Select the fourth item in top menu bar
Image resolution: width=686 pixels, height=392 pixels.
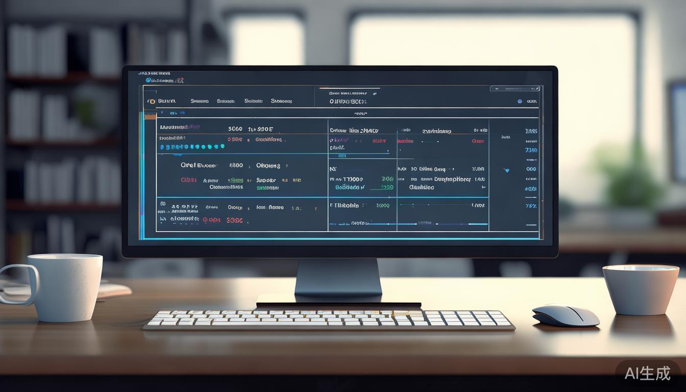[x=253, y=101]
